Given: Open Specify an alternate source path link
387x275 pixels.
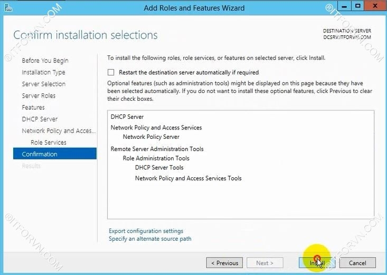Looking at the screenshot, I should tap(150, 239).
